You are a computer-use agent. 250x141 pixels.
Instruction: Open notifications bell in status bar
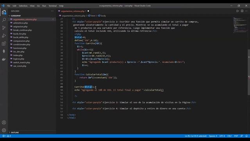click(x=246, y=136)
